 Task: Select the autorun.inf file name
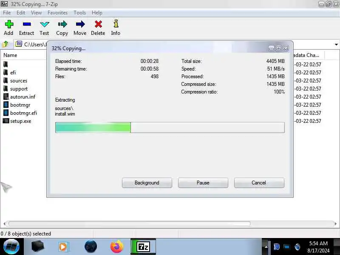click(23, 97)
